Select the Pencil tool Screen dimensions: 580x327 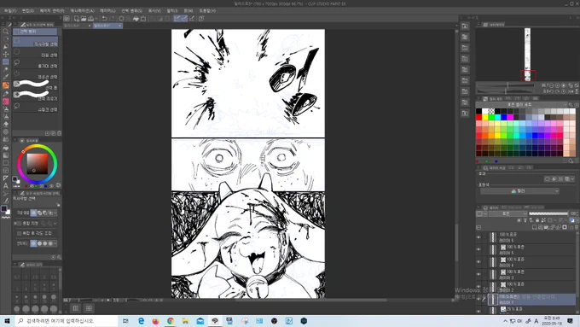pos(6,93)
